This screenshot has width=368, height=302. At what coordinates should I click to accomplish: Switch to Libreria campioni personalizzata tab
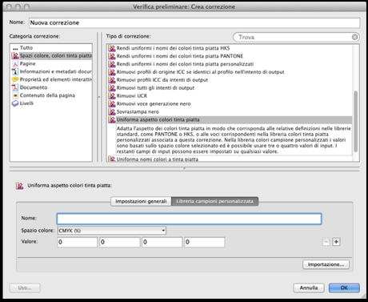pos(214,201)
